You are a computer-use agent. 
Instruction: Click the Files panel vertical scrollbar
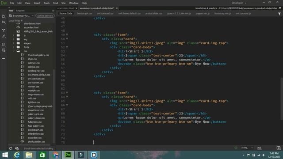click(x=54, y=106)
